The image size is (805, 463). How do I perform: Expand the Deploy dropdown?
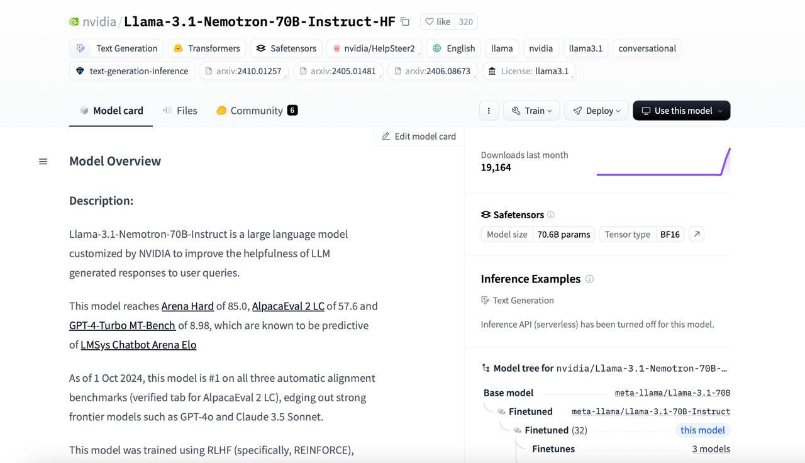596,111
